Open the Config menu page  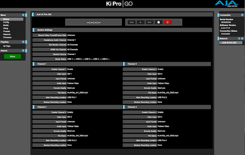coord(6,22)
